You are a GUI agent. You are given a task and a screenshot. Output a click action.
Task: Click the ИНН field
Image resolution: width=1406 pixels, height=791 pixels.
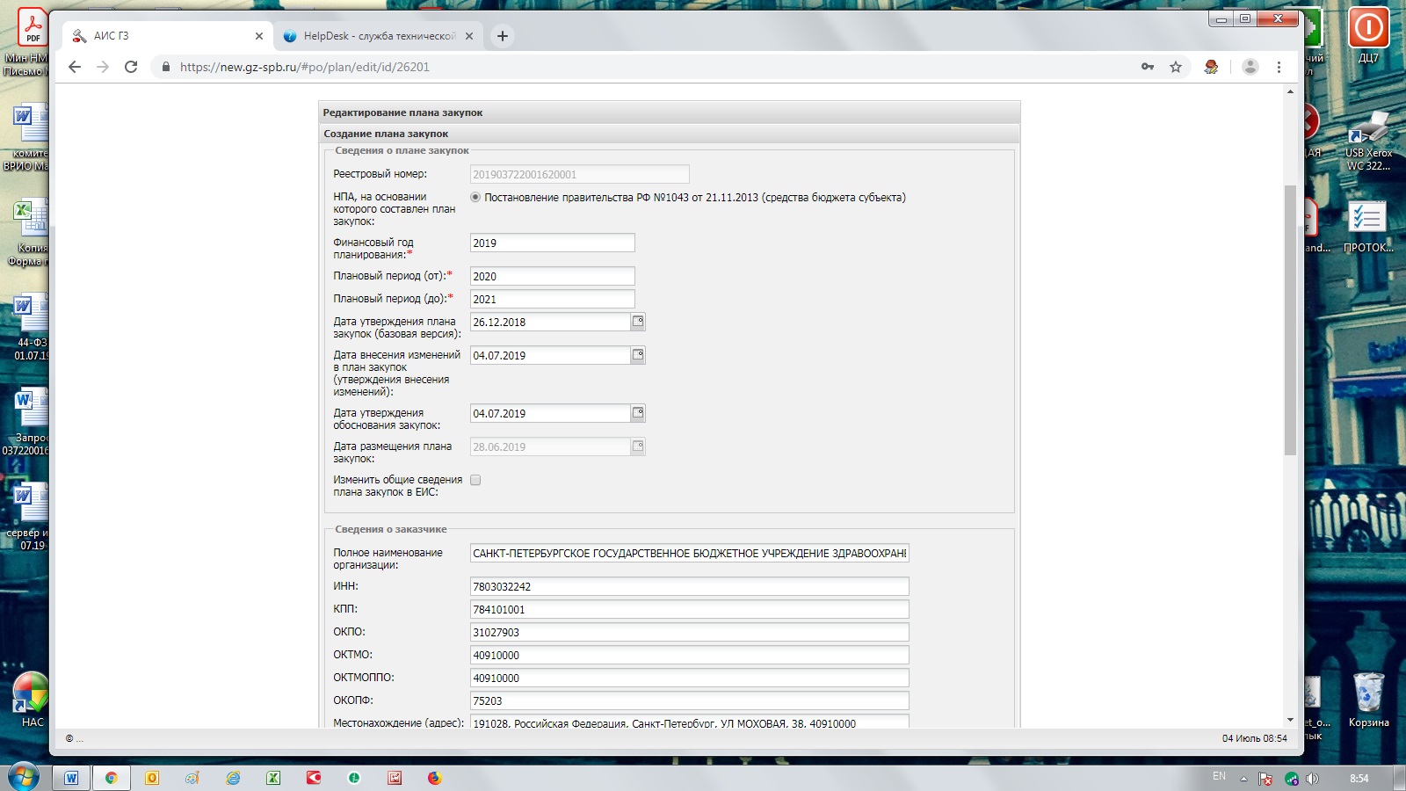point(689,586)
